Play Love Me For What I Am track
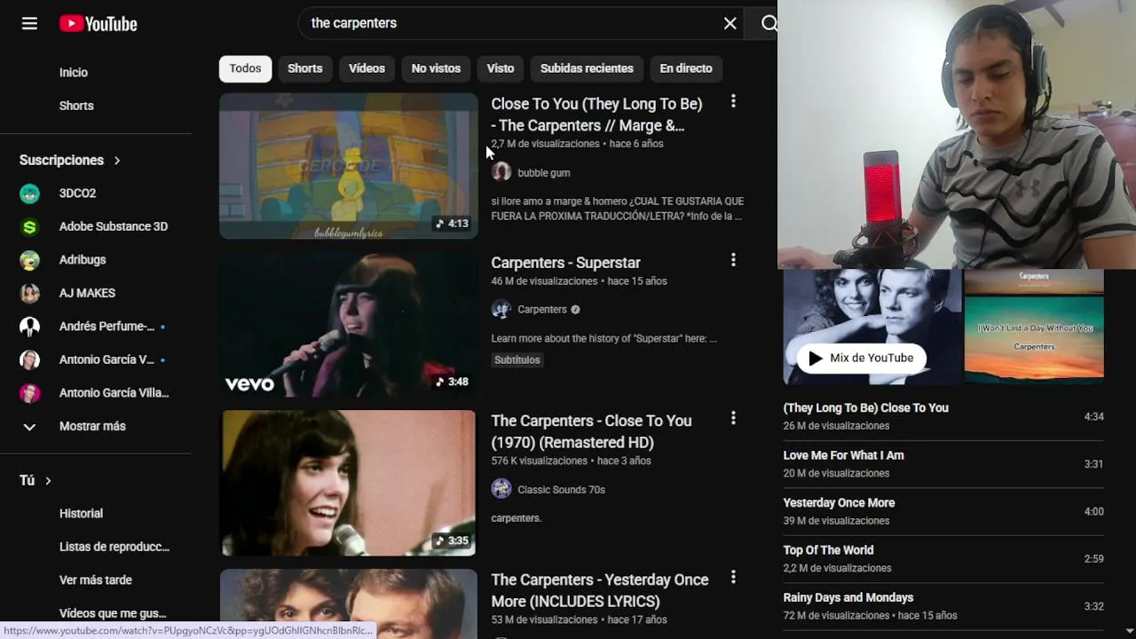 point(943,463)
